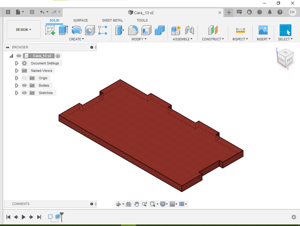Click the sketch feature in timeline

(50, 217)
